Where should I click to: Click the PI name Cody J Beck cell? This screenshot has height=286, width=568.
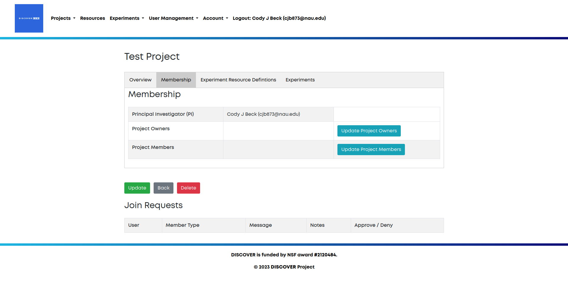(x=278, y=114)
